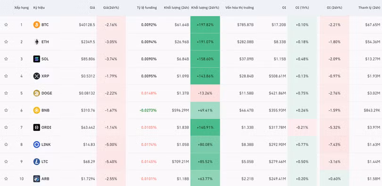The image size is (382, 186).
Task: Sort by Vốn hóa thị trường header
Action: (x=240, y=8)
